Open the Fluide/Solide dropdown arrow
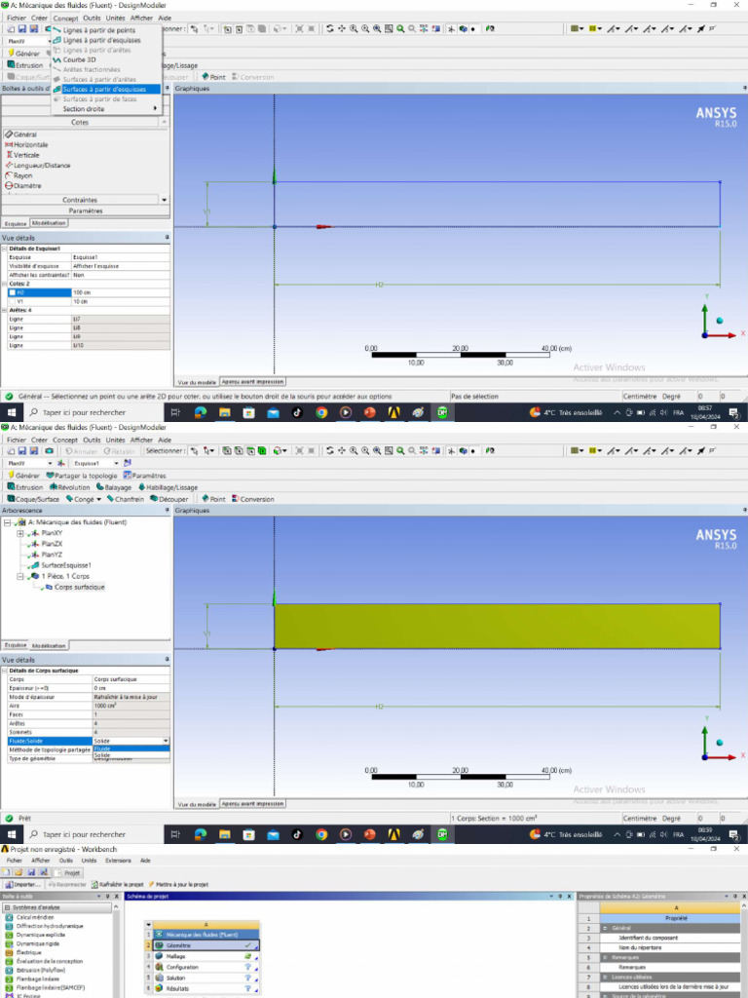748x998 pixels. pos(166,741)
